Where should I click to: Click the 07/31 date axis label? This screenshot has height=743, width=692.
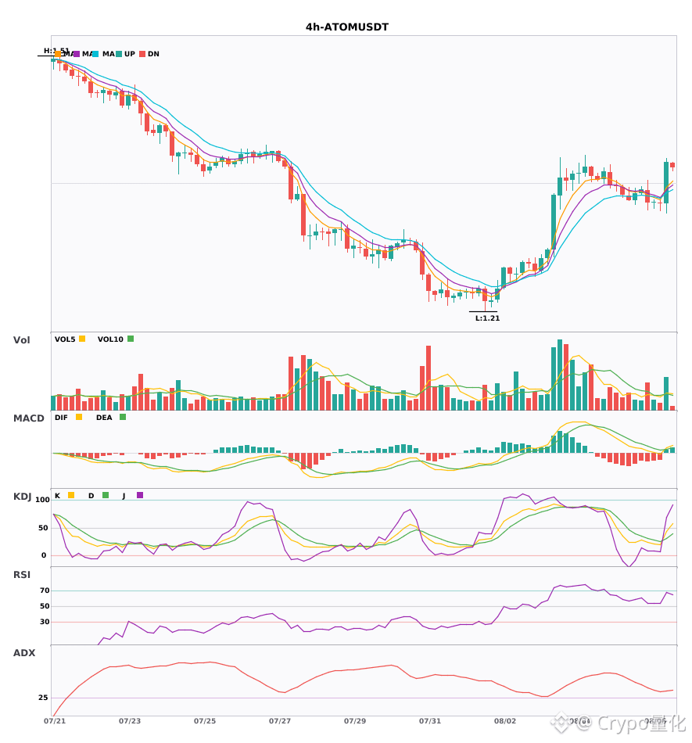(430, 721)
